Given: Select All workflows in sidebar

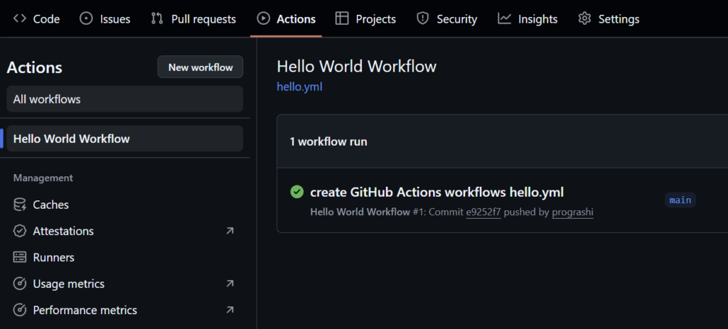Looking at the screenshot, I should click(124, 99).
